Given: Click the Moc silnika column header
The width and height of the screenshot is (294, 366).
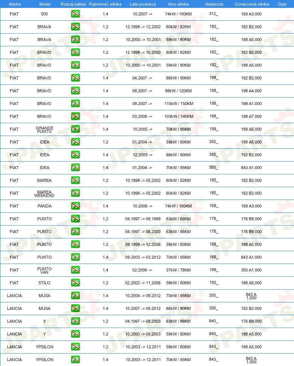Looking at the screenshot, I should 179,4.
